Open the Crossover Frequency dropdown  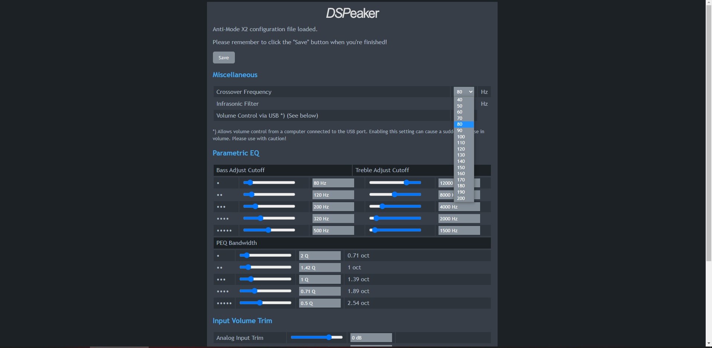(464, 92)
